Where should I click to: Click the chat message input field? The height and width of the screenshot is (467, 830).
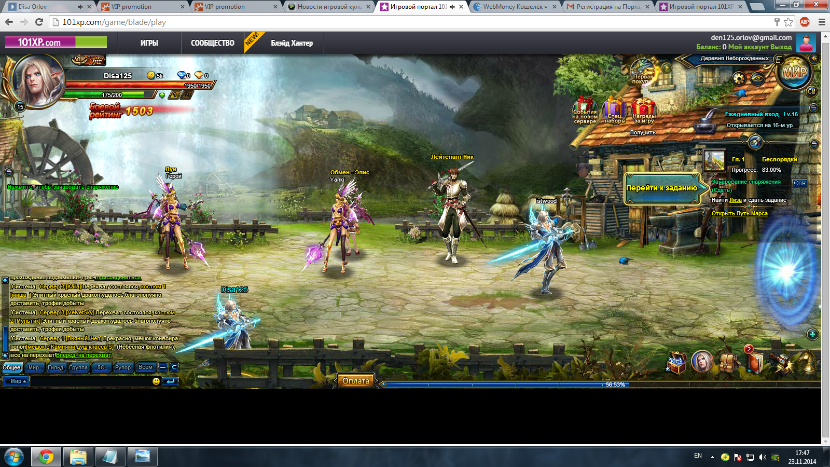[x=91, y=381]
